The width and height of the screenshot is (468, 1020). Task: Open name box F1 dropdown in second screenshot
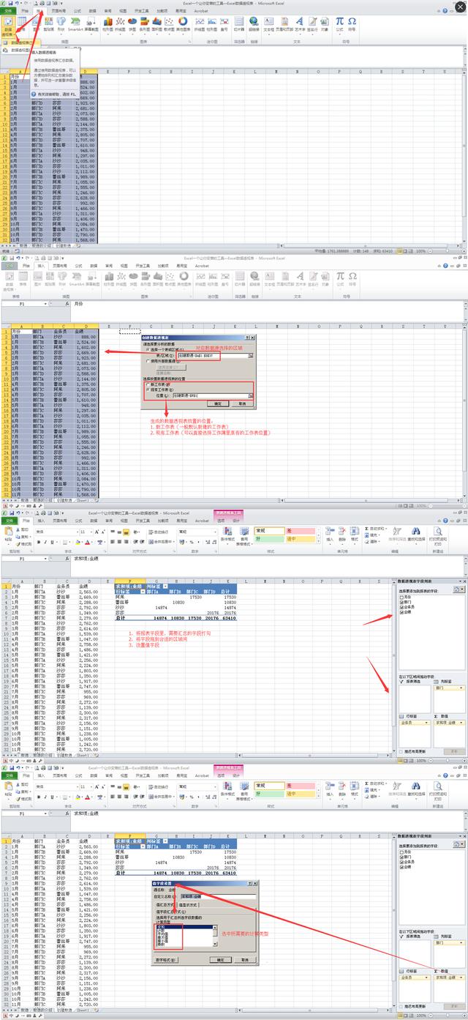pyautogui.click(x=46, y=303)
